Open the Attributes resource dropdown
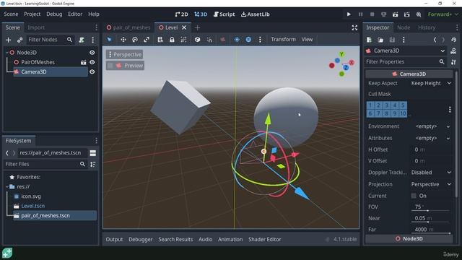This screenshot has width=462, height=260. (448, 138)
